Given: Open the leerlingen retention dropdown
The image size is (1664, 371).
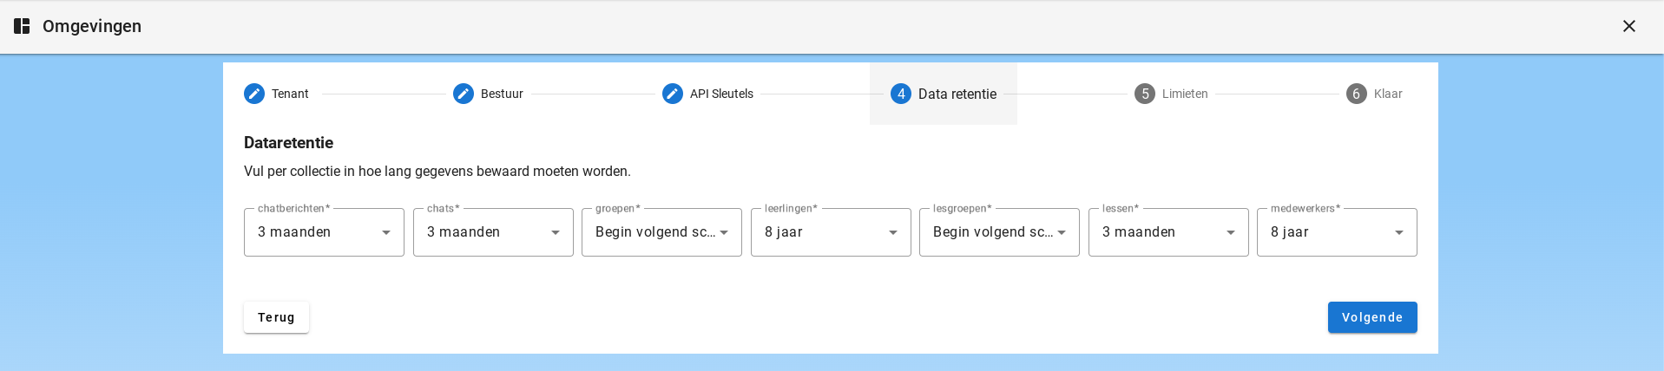Looking at the screenshot, I should 831,232.
